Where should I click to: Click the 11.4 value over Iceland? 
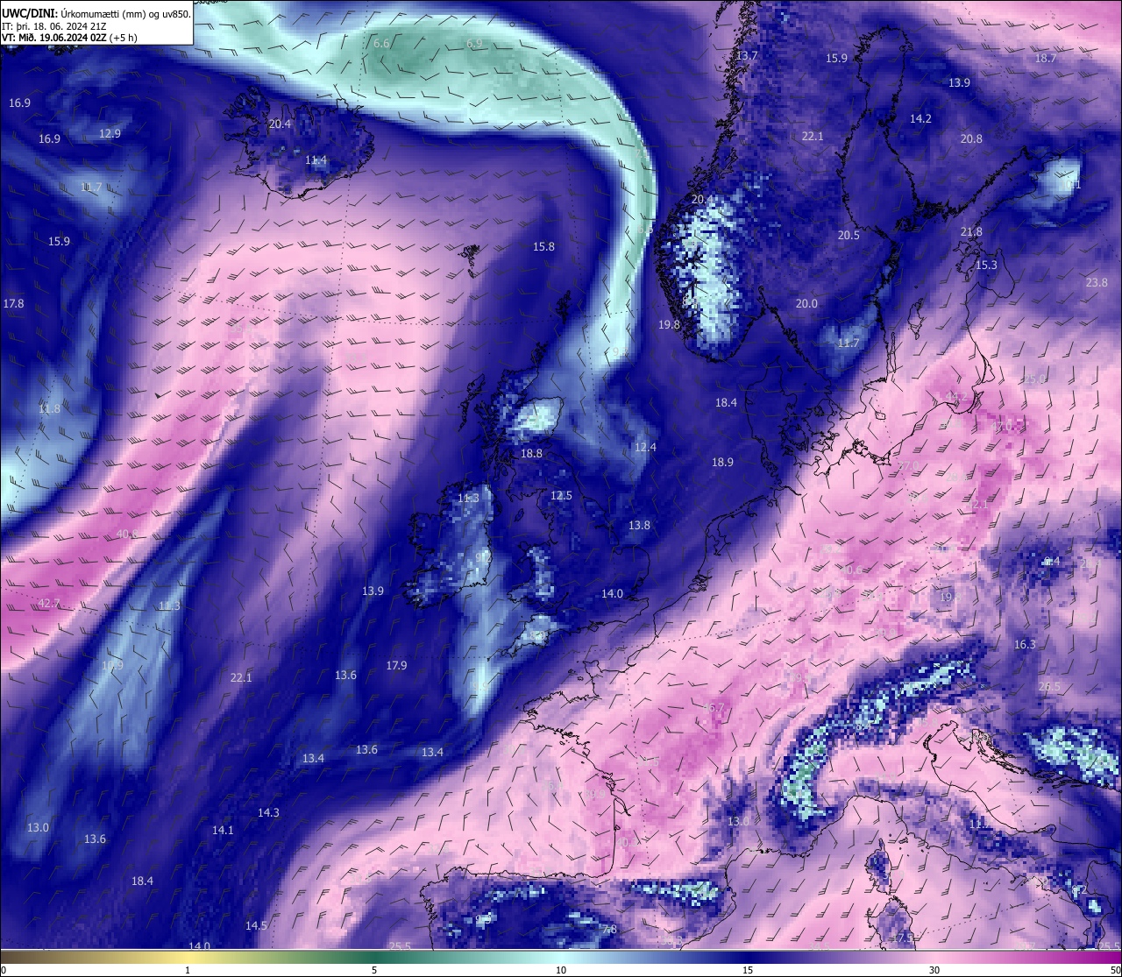pyautogui.click(x=316, y=161)
